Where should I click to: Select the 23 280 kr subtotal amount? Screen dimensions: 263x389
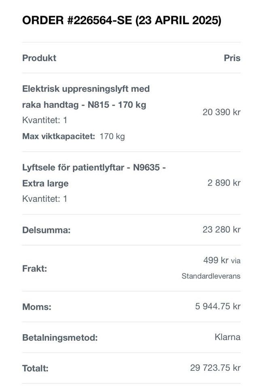[x=221, y=230]
